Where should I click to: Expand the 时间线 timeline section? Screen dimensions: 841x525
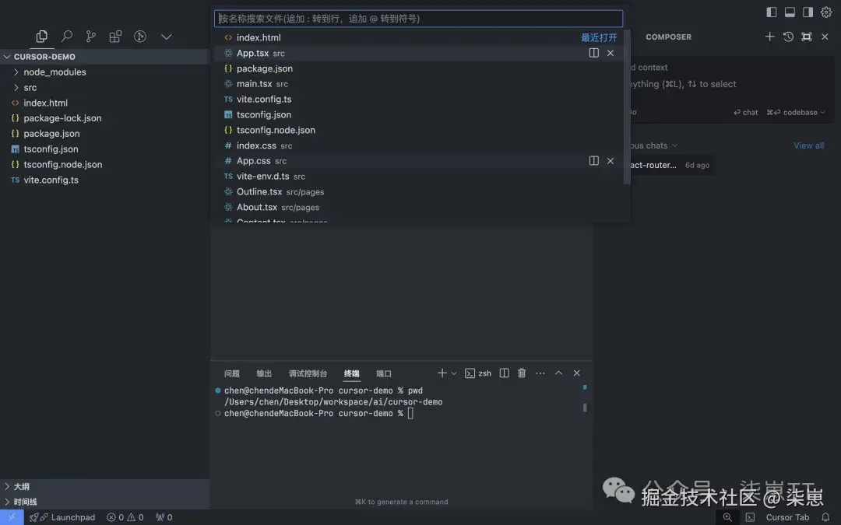(x=104, y=502)
